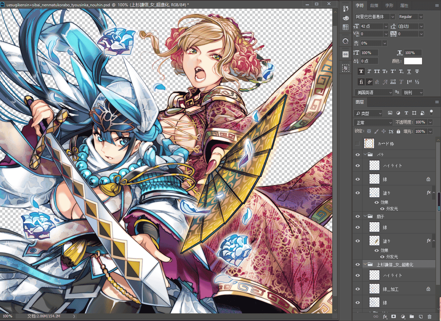Apply underline text style

[x=409, y=71]
